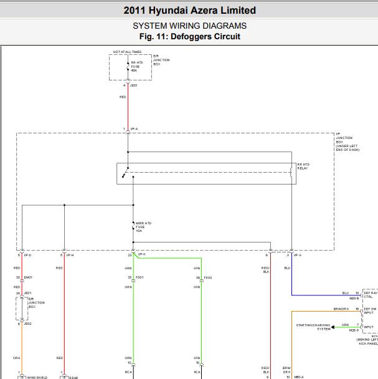Click the "I/P JUNCTION BOX (UNDER LEFT END OF DASH)" label
This screenshot has width=378, height=379.
[x=347, y=142]
